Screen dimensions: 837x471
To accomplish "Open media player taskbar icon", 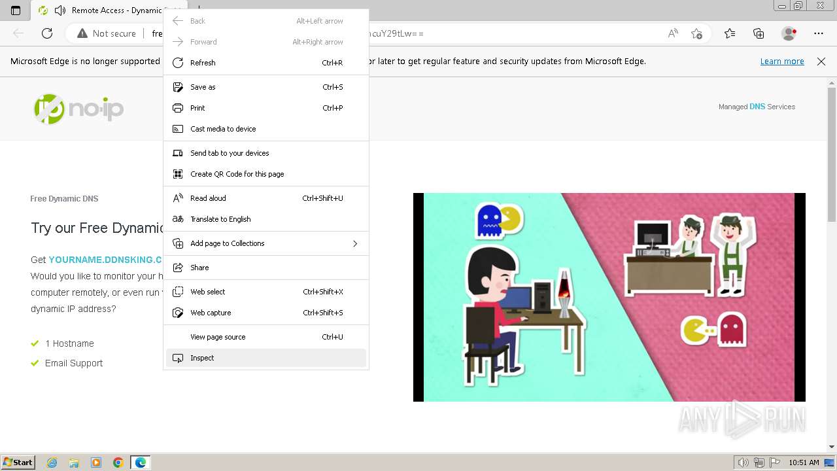I will (x=96, y=462).
